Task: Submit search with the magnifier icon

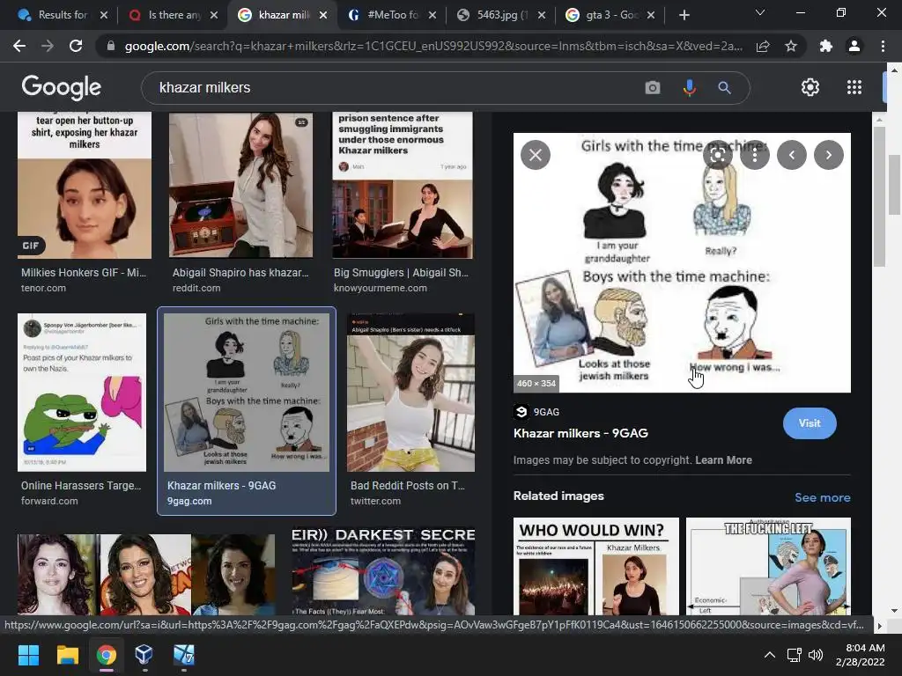Action: click(724, 87)
